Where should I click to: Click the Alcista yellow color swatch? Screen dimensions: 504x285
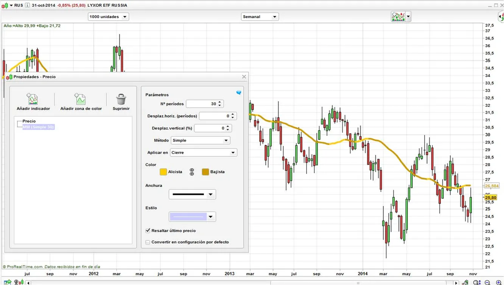pyautogui.click(x=163, y=172)
